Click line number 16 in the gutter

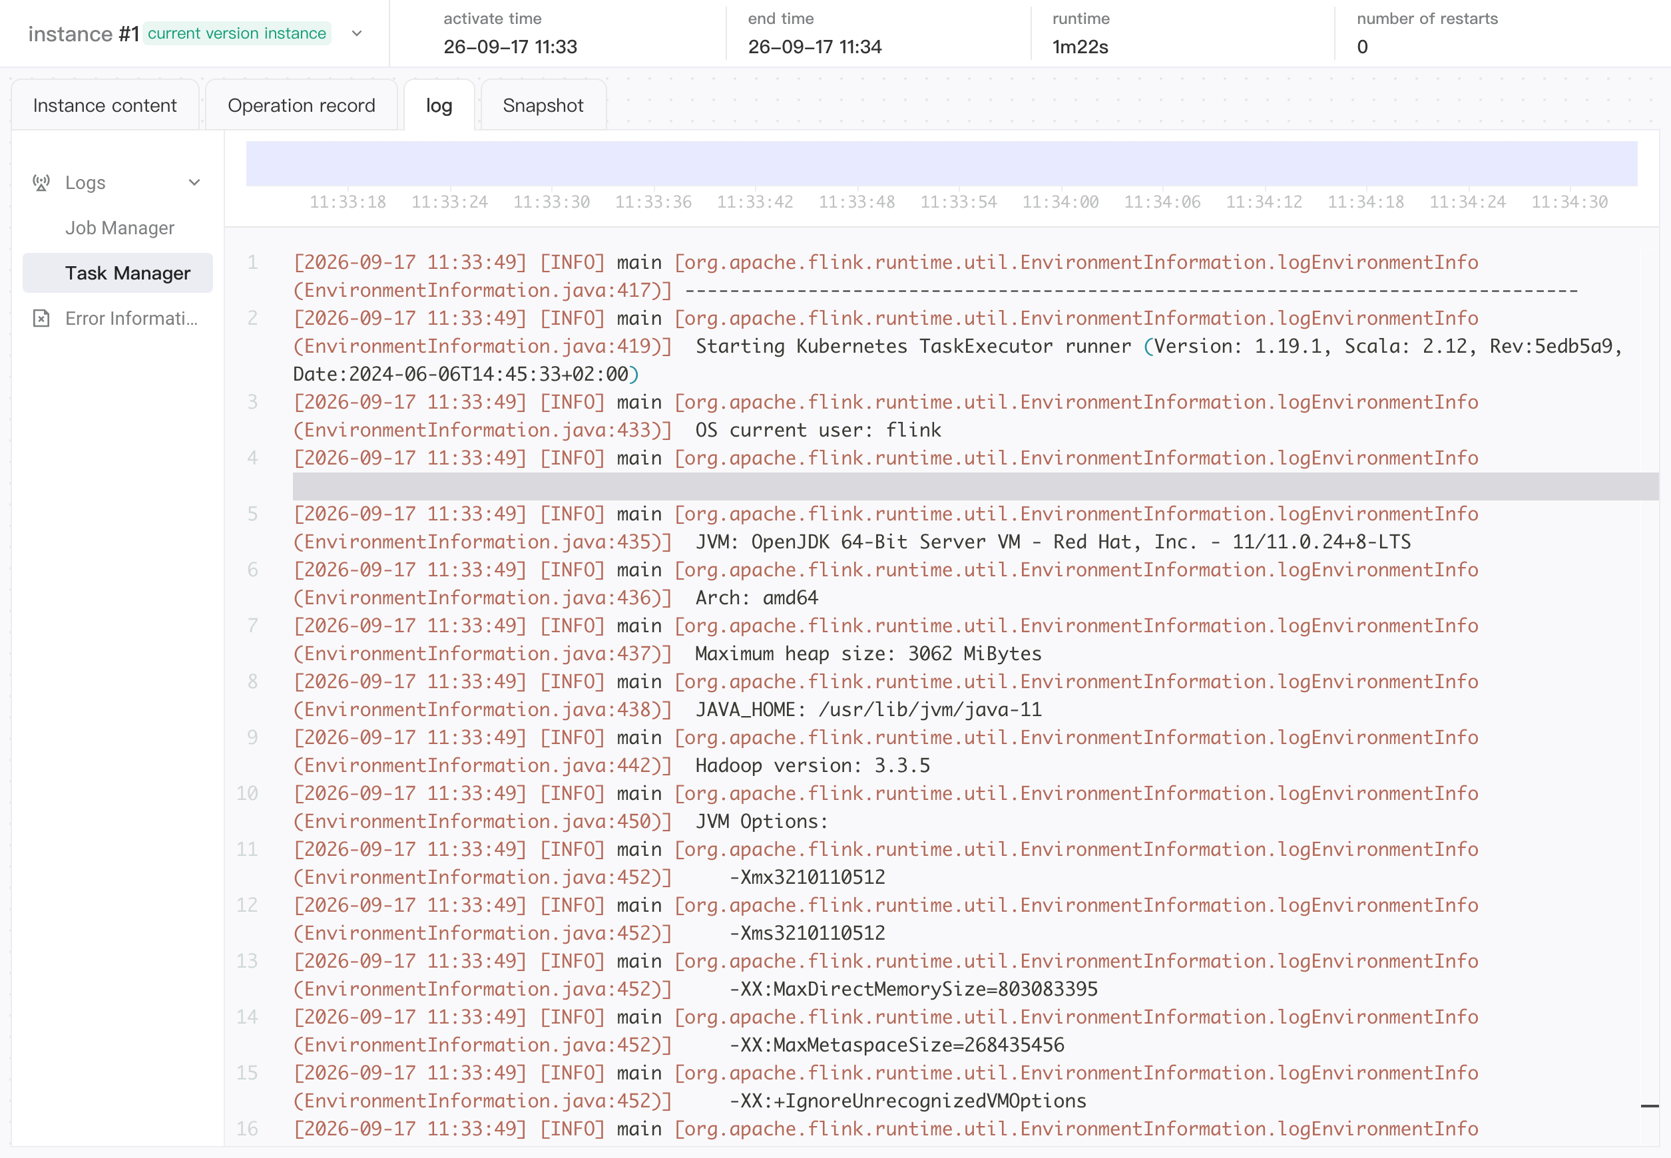(x=247, y=1128)
